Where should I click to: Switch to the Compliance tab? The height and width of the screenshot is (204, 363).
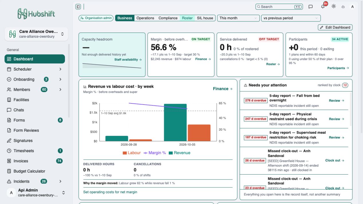(168, 18)
